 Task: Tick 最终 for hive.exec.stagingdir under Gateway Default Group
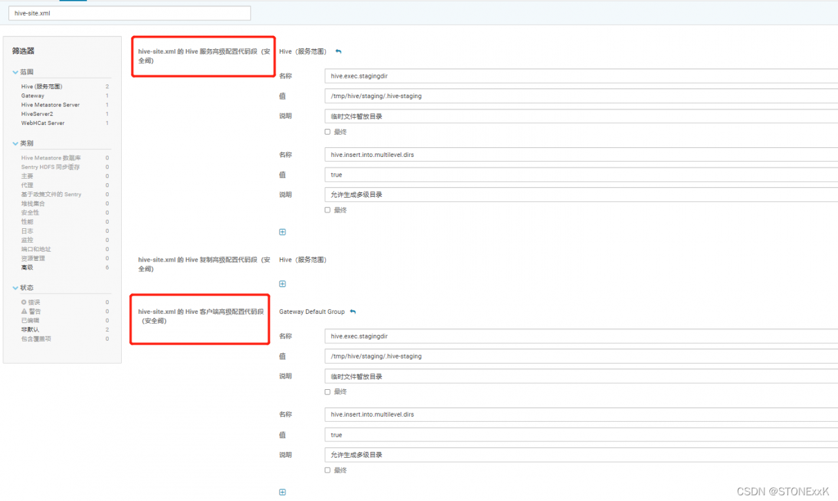coord(327,392)
